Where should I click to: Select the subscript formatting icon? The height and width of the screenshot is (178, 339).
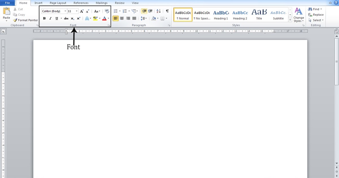tap(72, 18)
